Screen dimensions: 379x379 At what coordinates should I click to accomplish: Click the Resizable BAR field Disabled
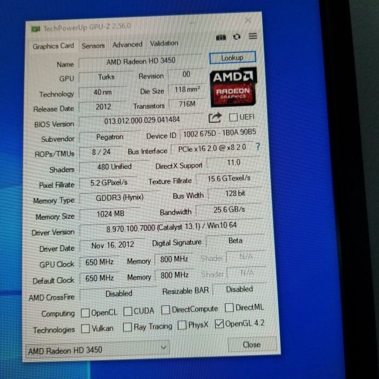(x=239, y=289)
